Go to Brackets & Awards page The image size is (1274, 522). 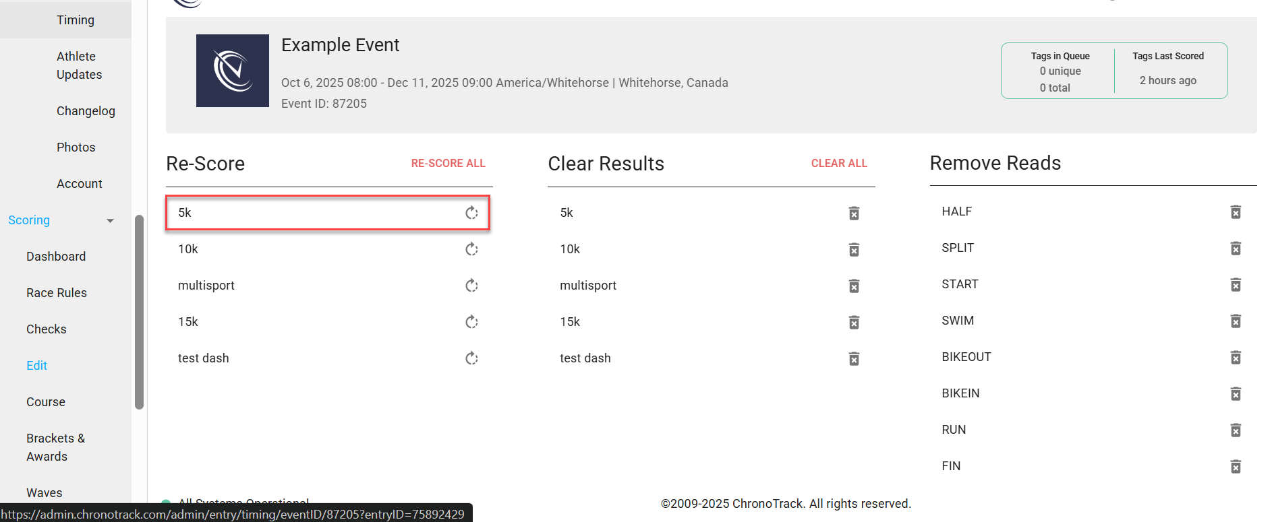pyautogui.click(x=56, y=447)
